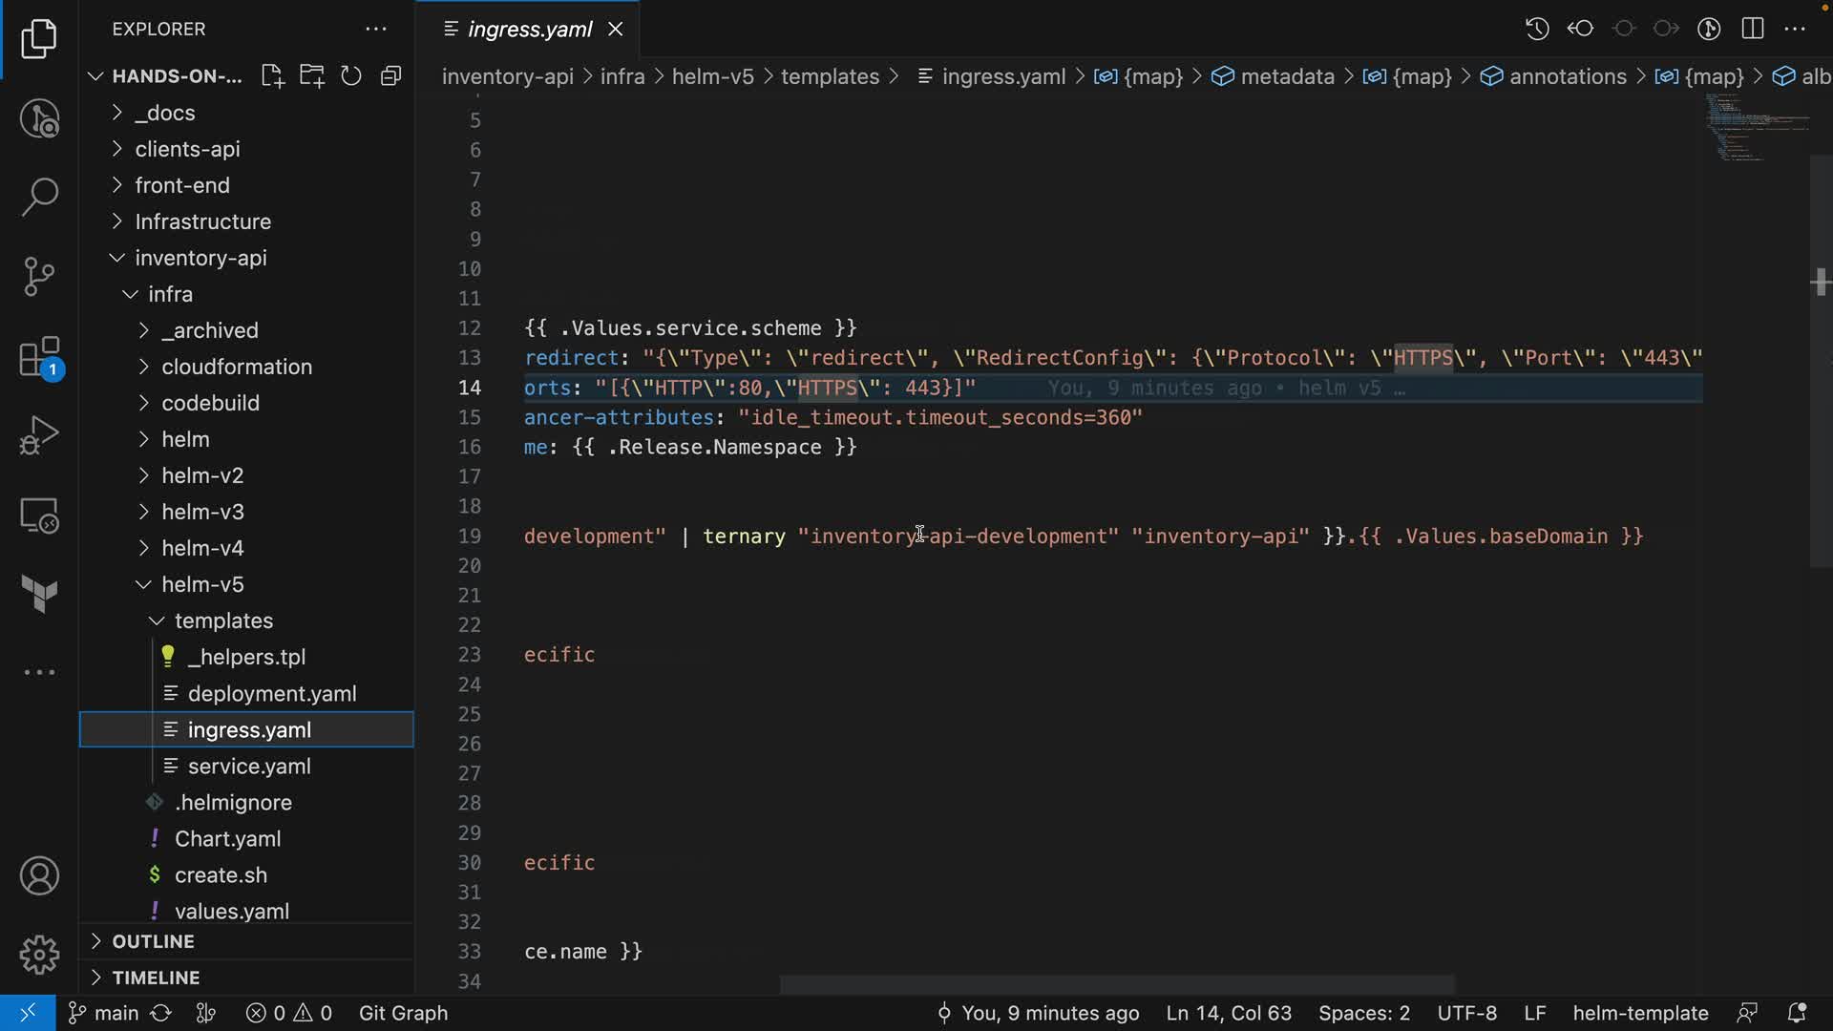Click the New File icon in Explorer

(x=272, y=76)
